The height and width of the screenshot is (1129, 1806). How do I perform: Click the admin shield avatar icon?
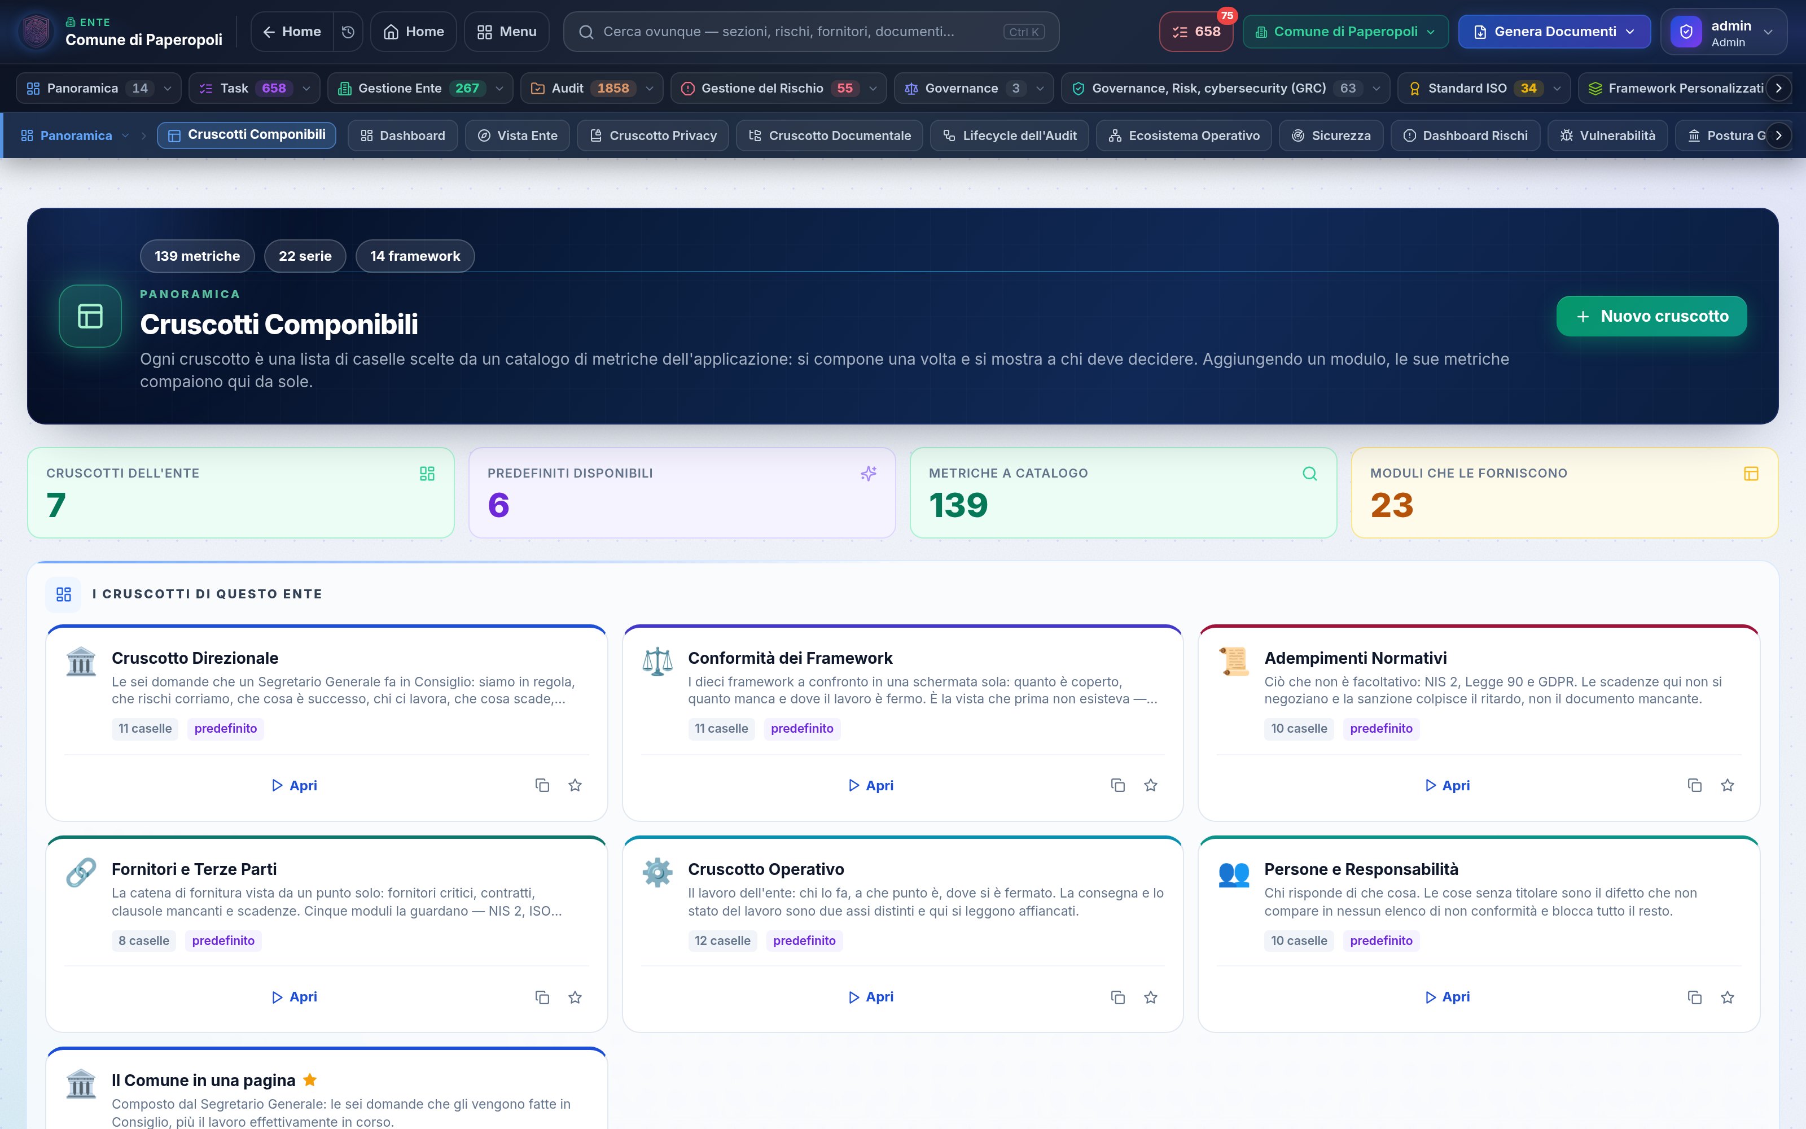1686,32
